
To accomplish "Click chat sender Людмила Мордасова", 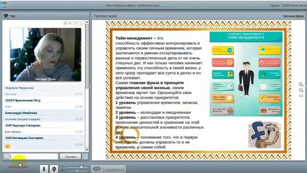I will coord(19,88).
